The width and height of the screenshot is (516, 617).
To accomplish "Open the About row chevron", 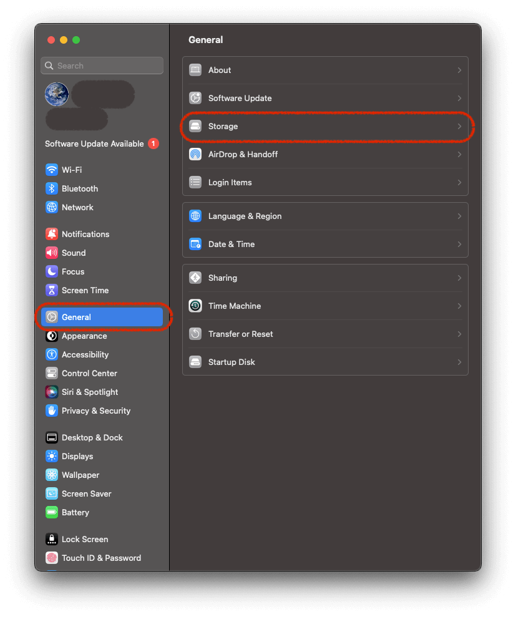I will [x=459, y=70].
